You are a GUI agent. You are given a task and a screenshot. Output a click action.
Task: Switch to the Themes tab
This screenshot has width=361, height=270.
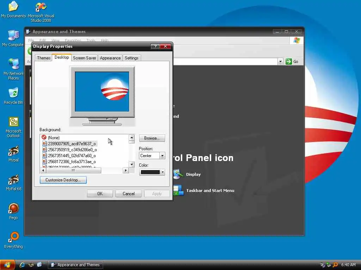(x=43, y=58)
